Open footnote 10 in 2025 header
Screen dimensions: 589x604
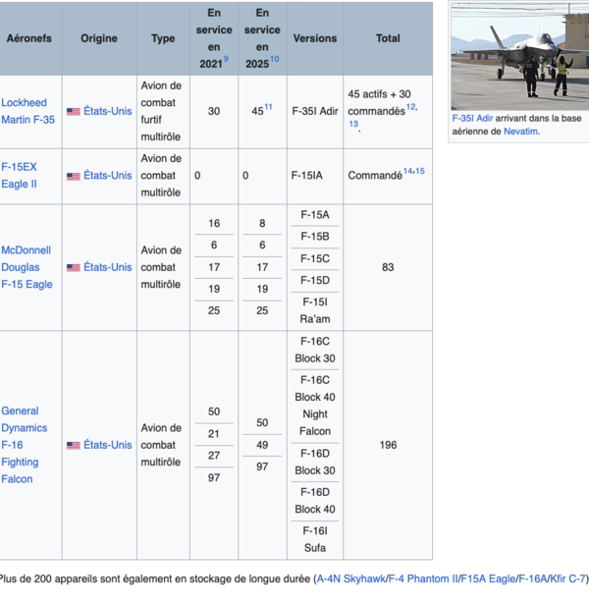pos(274,59)
